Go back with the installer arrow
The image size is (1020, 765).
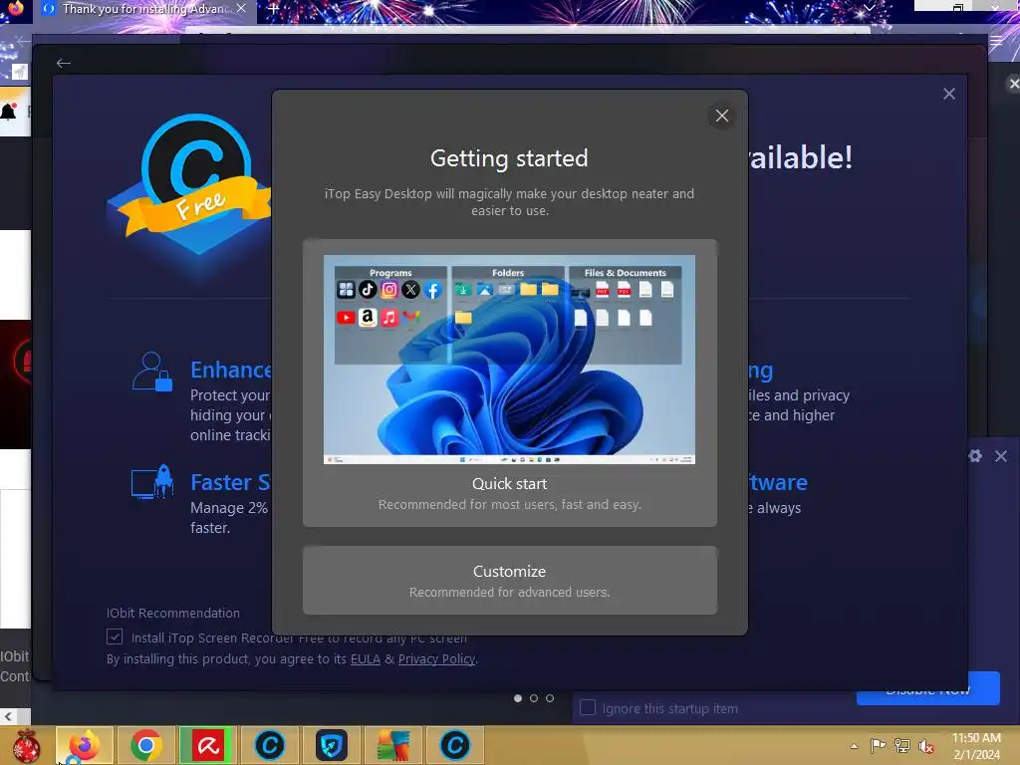(x=63, y=63)
